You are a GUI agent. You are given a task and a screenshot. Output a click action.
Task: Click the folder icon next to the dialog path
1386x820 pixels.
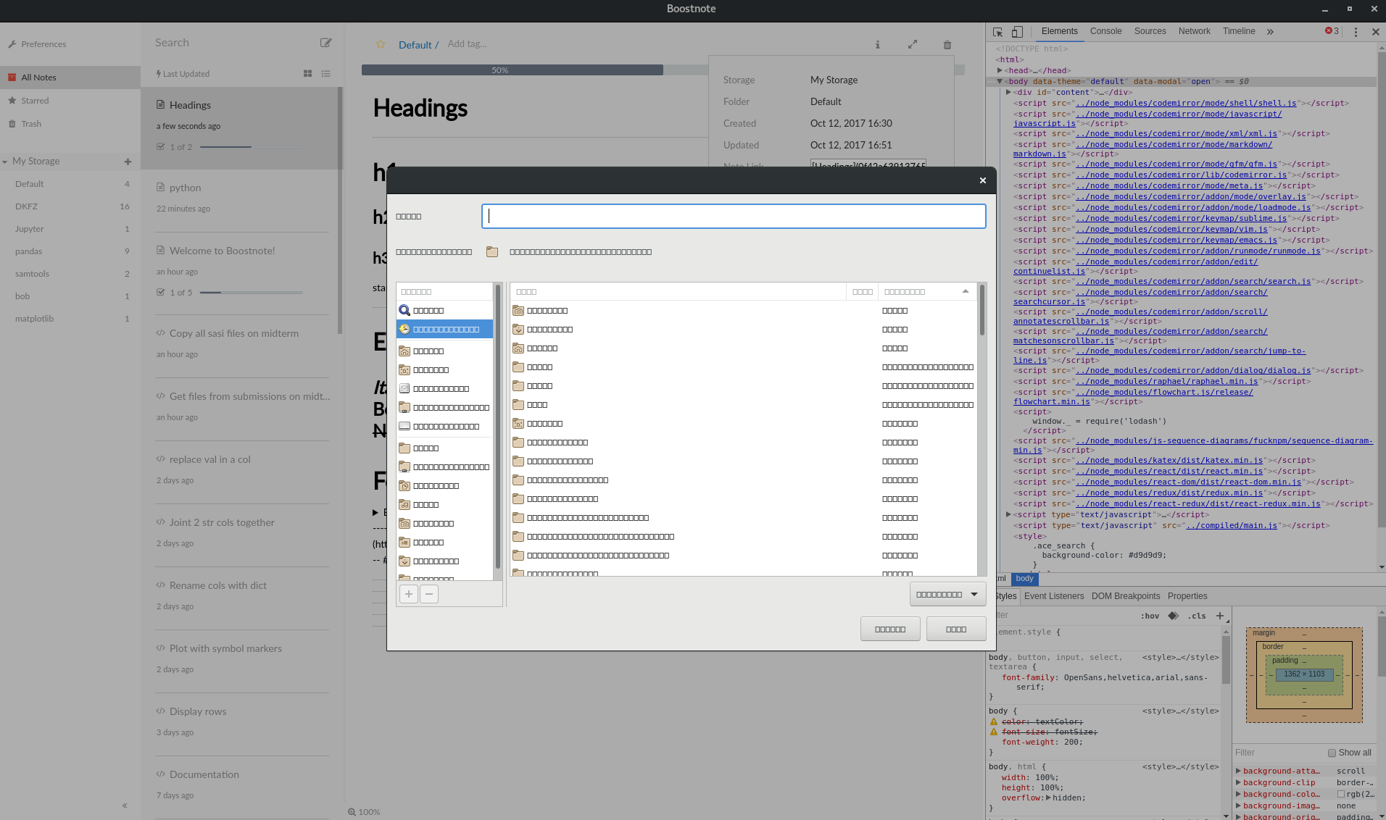point(492,252)
